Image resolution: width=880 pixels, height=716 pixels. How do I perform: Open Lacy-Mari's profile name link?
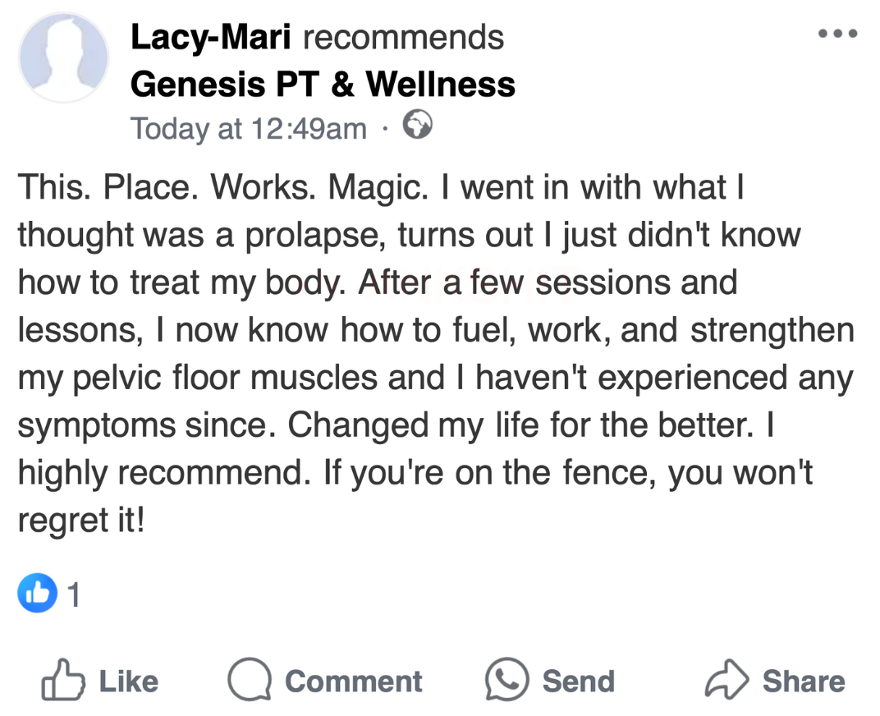click(211, 37)
